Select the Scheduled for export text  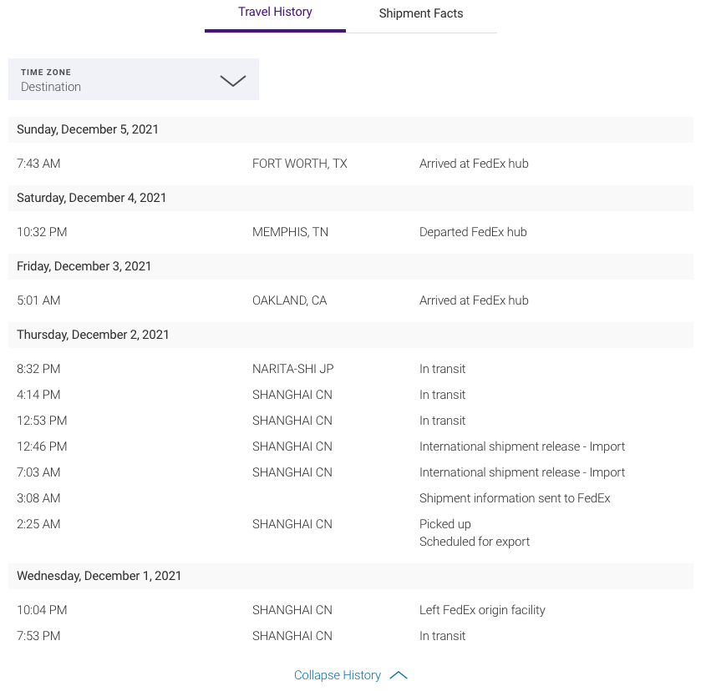pyautogui.click(x=475, y=542)
